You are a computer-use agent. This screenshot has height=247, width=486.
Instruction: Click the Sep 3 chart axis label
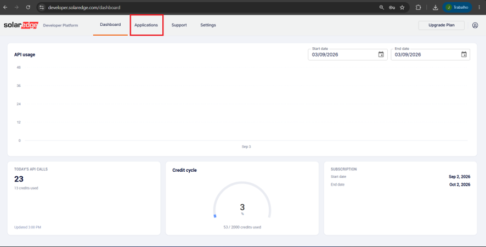[246, 147]
